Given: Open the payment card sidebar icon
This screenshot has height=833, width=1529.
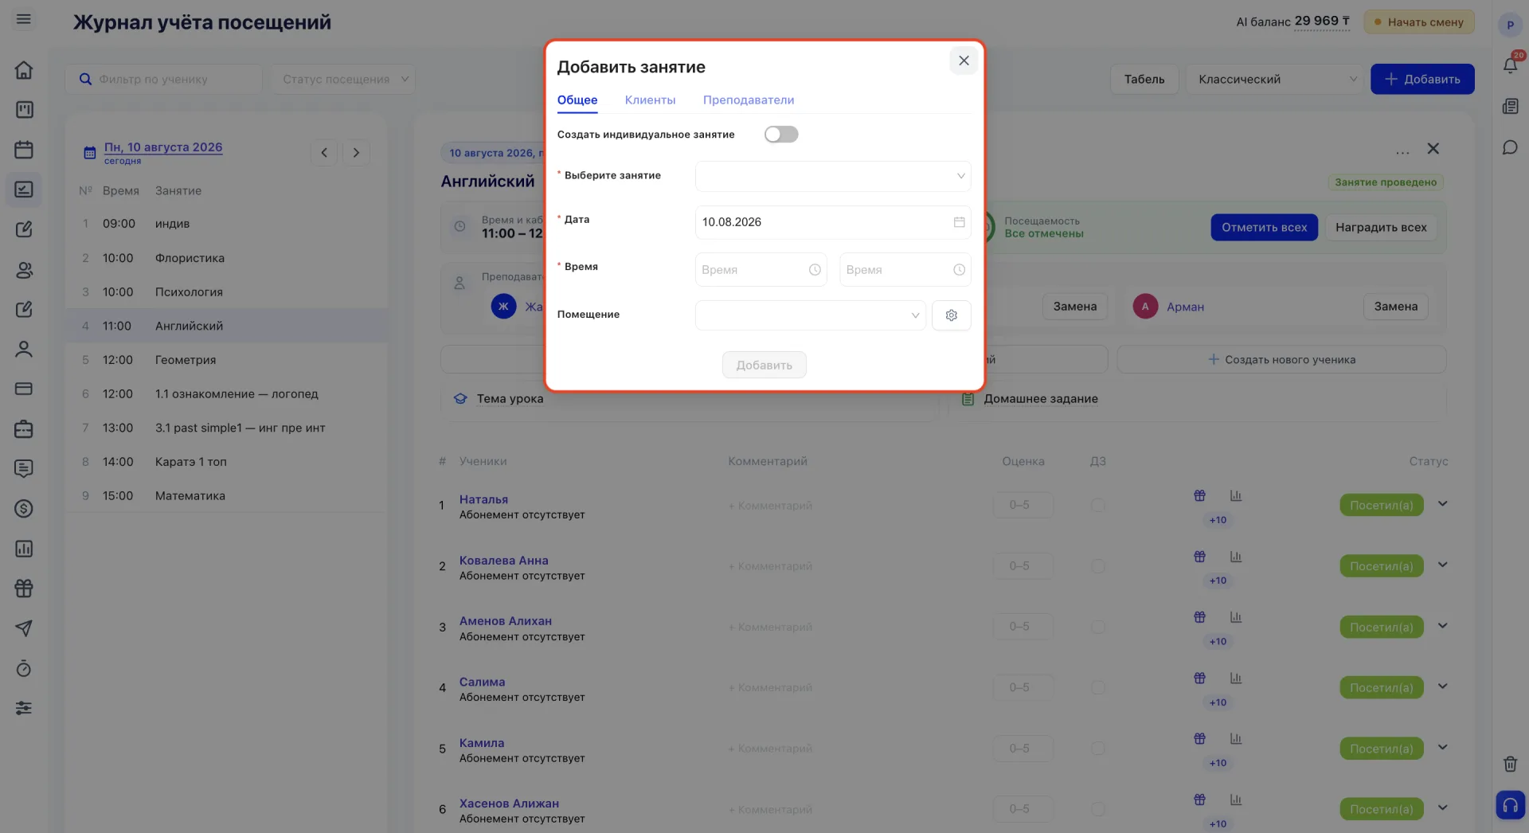Looking at the screenshot, I should [x=24, y=389].
